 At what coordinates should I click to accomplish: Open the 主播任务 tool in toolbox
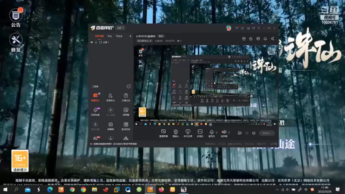(126, 97)
